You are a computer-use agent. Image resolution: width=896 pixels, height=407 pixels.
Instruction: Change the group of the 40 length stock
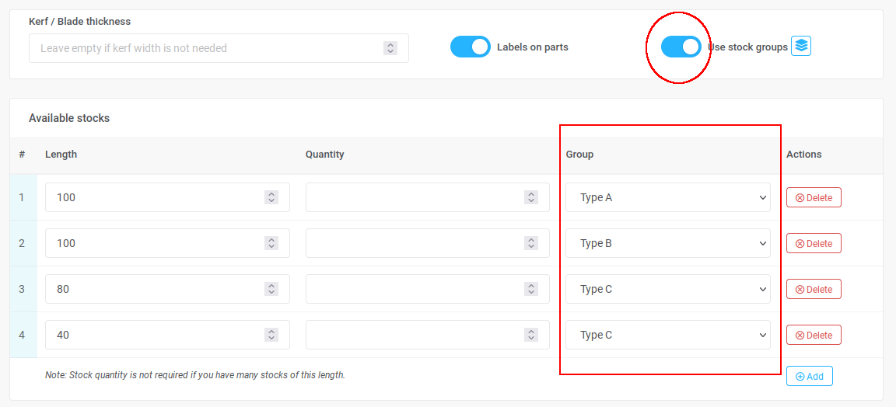(667, 335)
